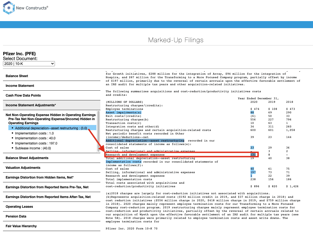This screenshot has height=234, width=313.
Task: Click the Pfizer Inc. (PFE) company title
Action: pyautogui.click(x=19, y=54)
